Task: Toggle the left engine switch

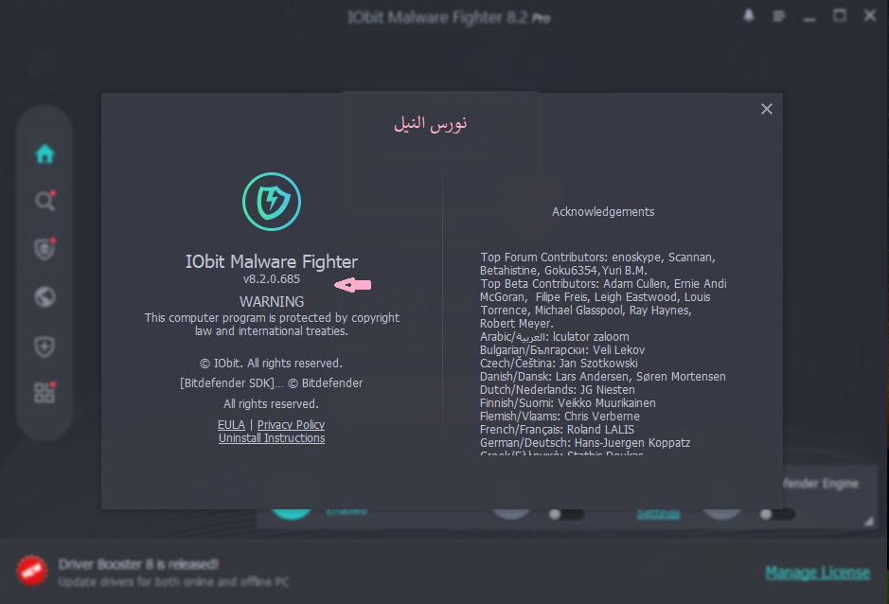Action: point(566,514)
